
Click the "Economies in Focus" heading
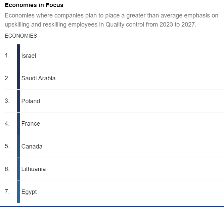coord(34,5)
